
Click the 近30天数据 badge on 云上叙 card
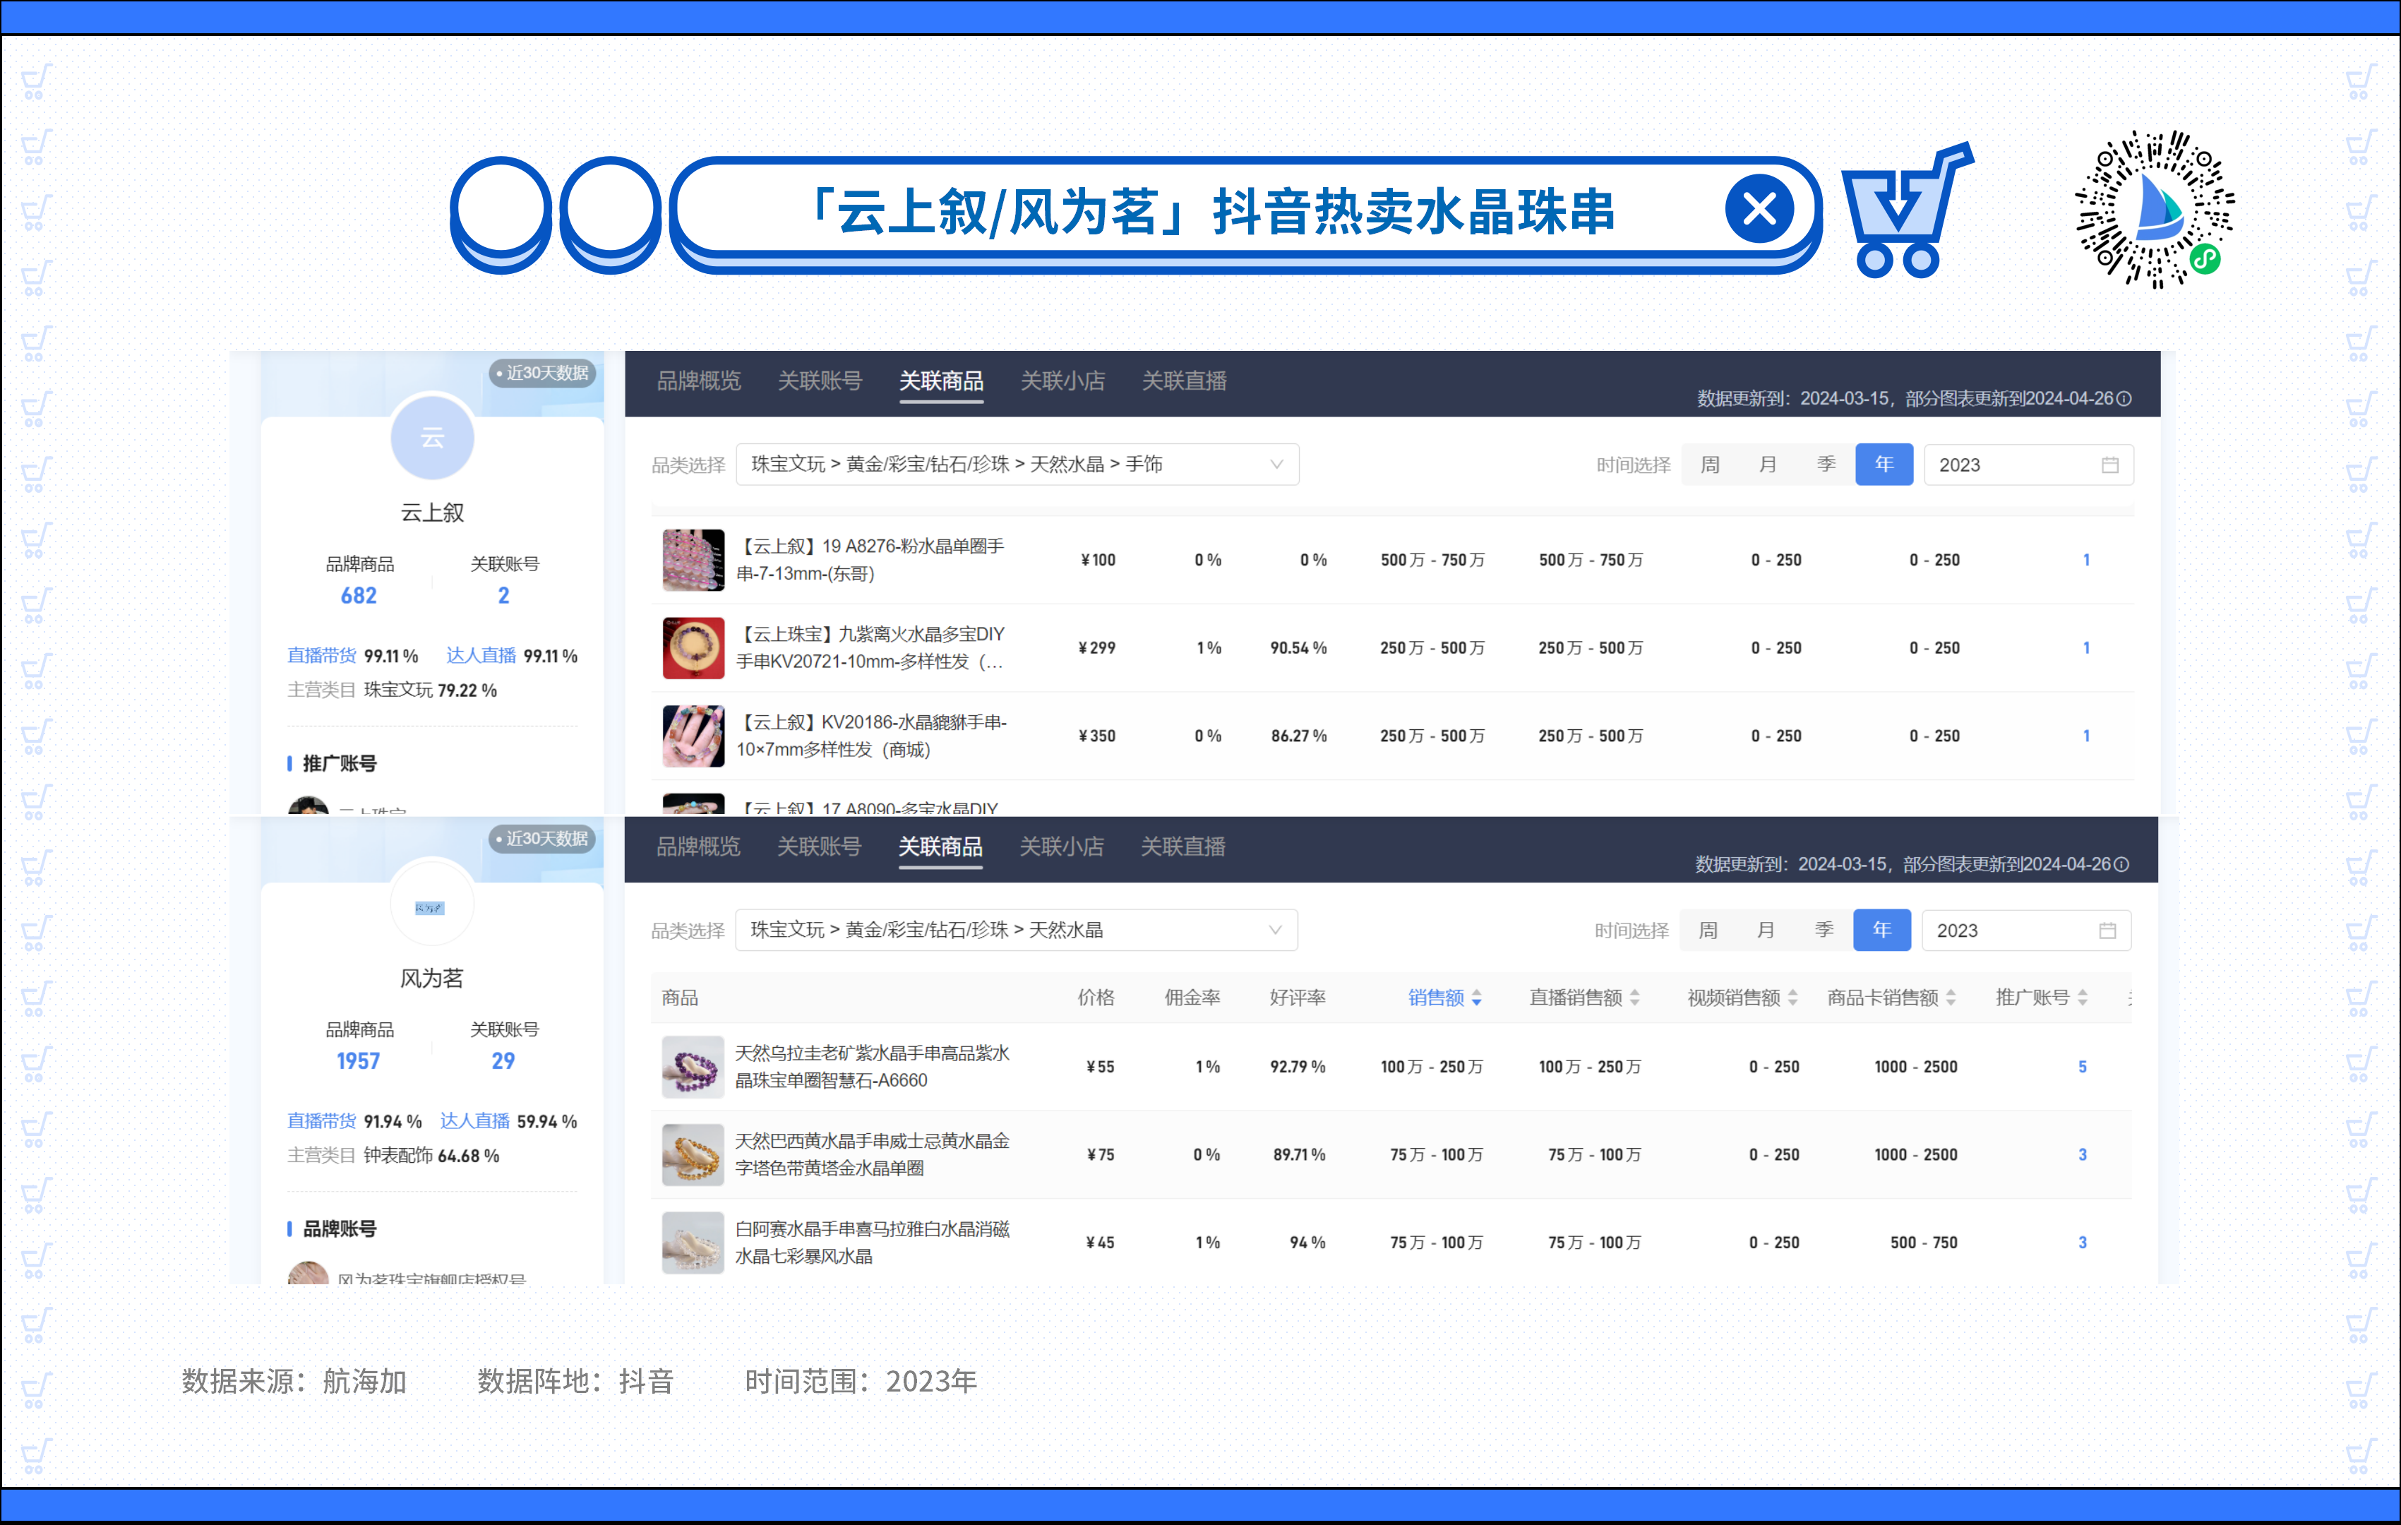coord(544,373)
